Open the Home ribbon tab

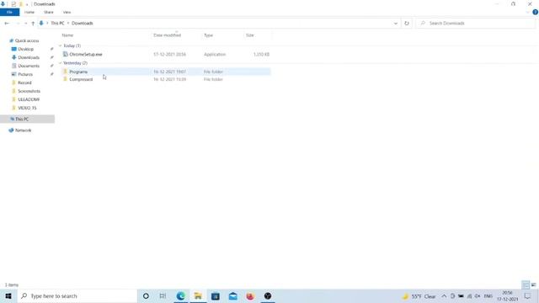(29, 12)
